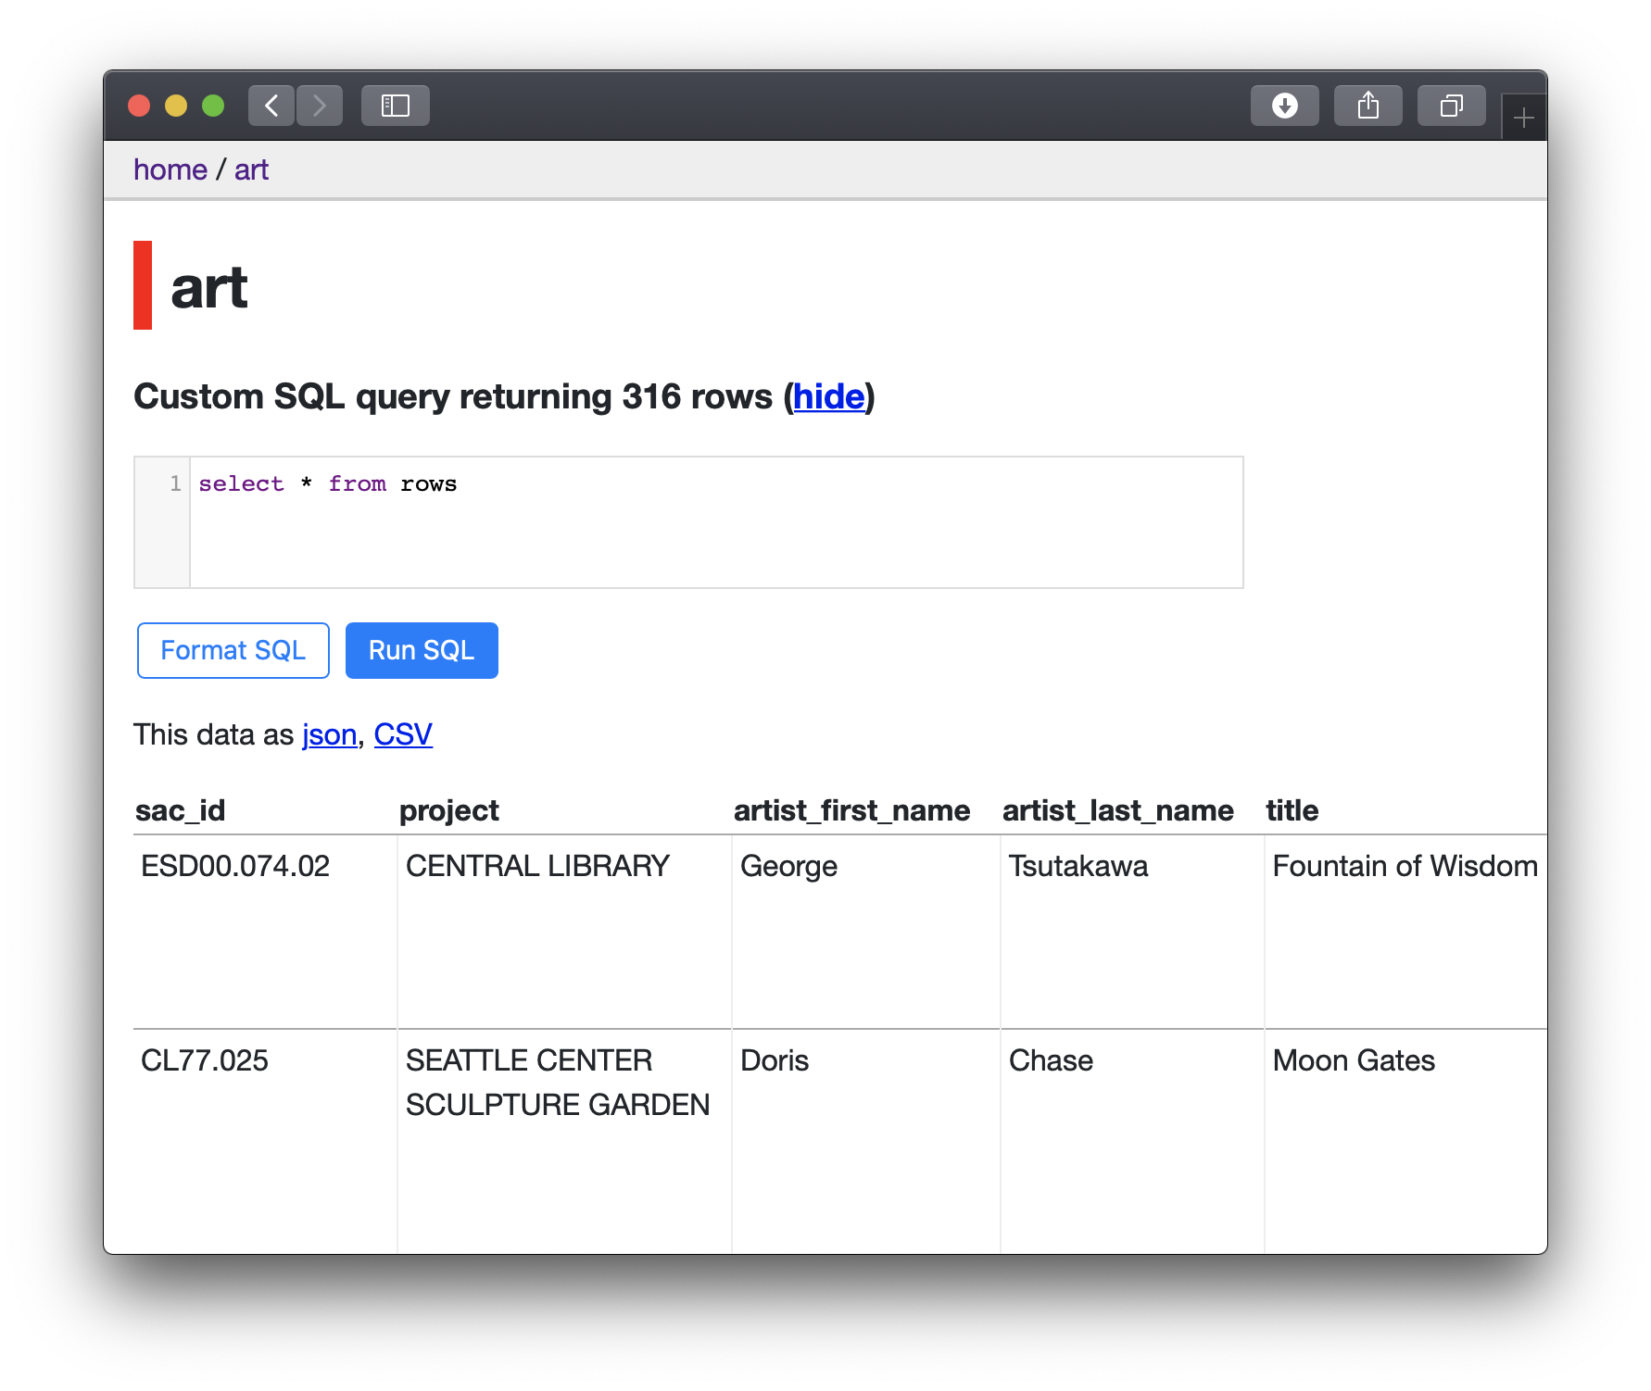Click the sac_id column header
The image size is (1651, 1391).
[181, 810]
